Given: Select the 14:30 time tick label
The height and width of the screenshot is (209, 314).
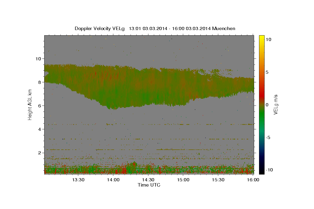Looking at the screenshot, I should point(148,180).
